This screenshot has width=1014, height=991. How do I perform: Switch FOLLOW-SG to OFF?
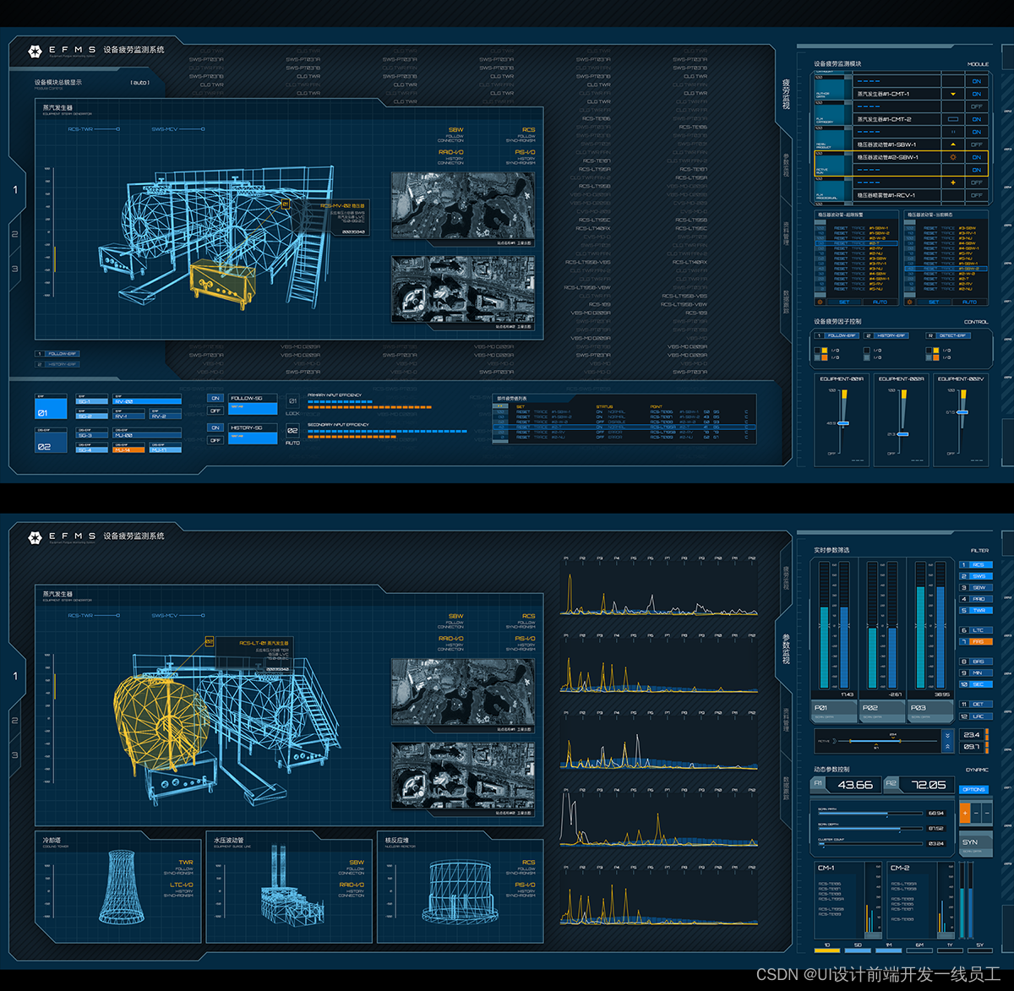point(215,411)
